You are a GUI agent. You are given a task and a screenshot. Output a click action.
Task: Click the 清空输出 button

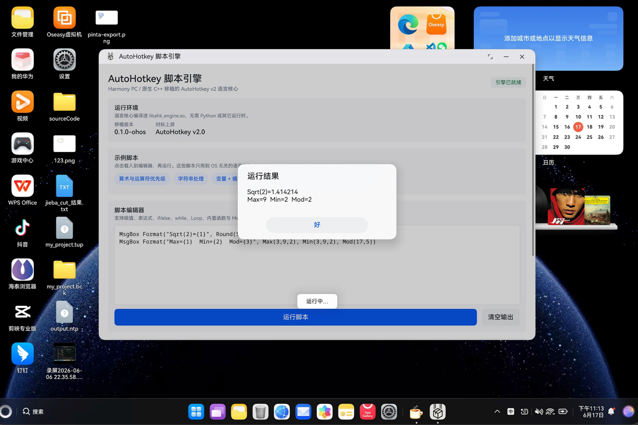500,317
